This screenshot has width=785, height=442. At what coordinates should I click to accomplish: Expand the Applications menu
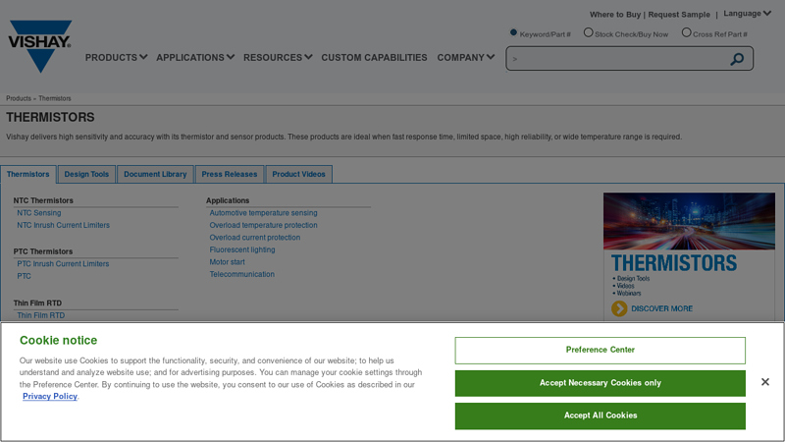tap(195, 58)
